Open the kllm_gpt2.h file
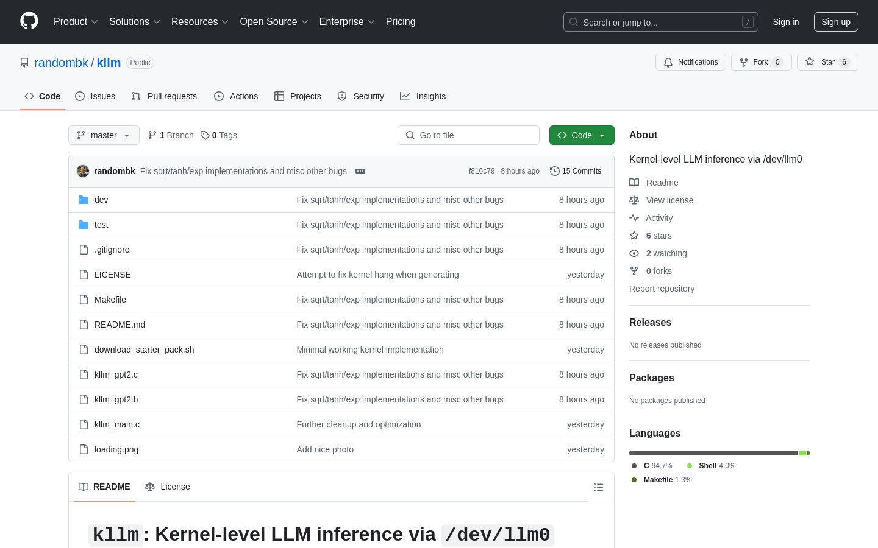The image size is (878, 548). pos(116,399)
